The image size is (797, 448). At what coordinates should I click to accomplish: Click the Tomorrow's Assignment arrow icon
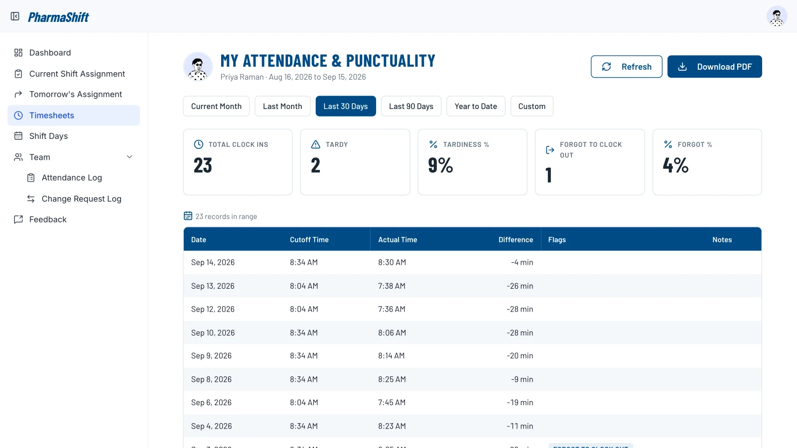(18, 95)
